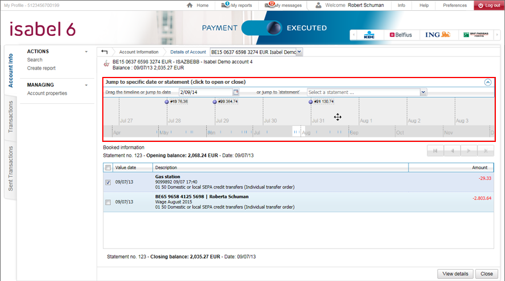Go to first statement page button
The height and width of the screenshot is (281, 505).
pyautogui.click(x=435, y=150)
